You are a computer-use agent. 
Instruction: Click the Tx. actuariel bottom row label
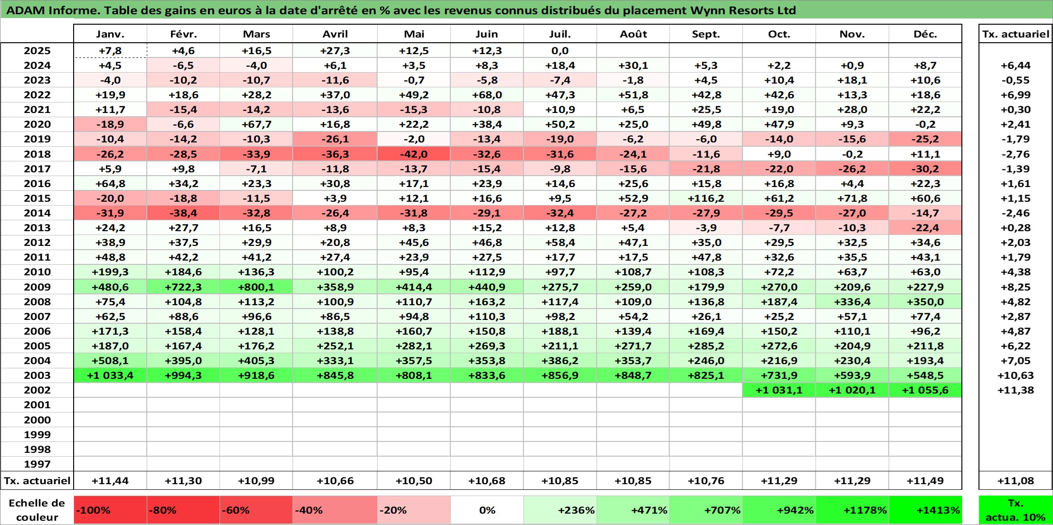click(37, 480)
